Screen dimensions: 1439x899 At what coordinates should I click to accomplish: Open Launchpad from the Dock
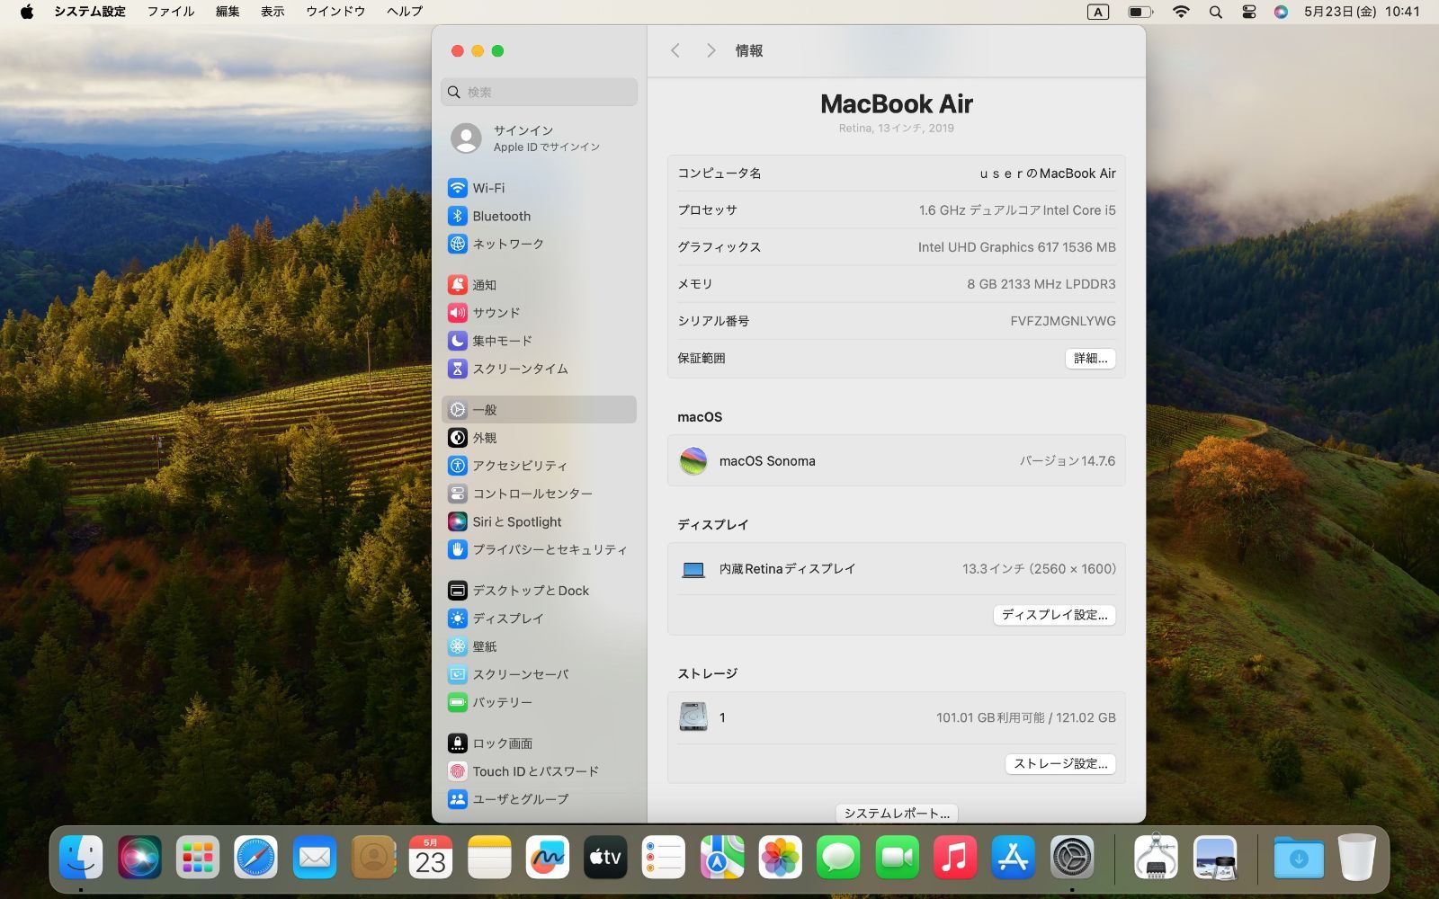coord(198,857)
